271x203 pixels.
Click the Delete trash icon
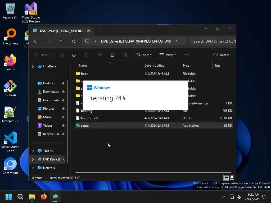(125, 55)
